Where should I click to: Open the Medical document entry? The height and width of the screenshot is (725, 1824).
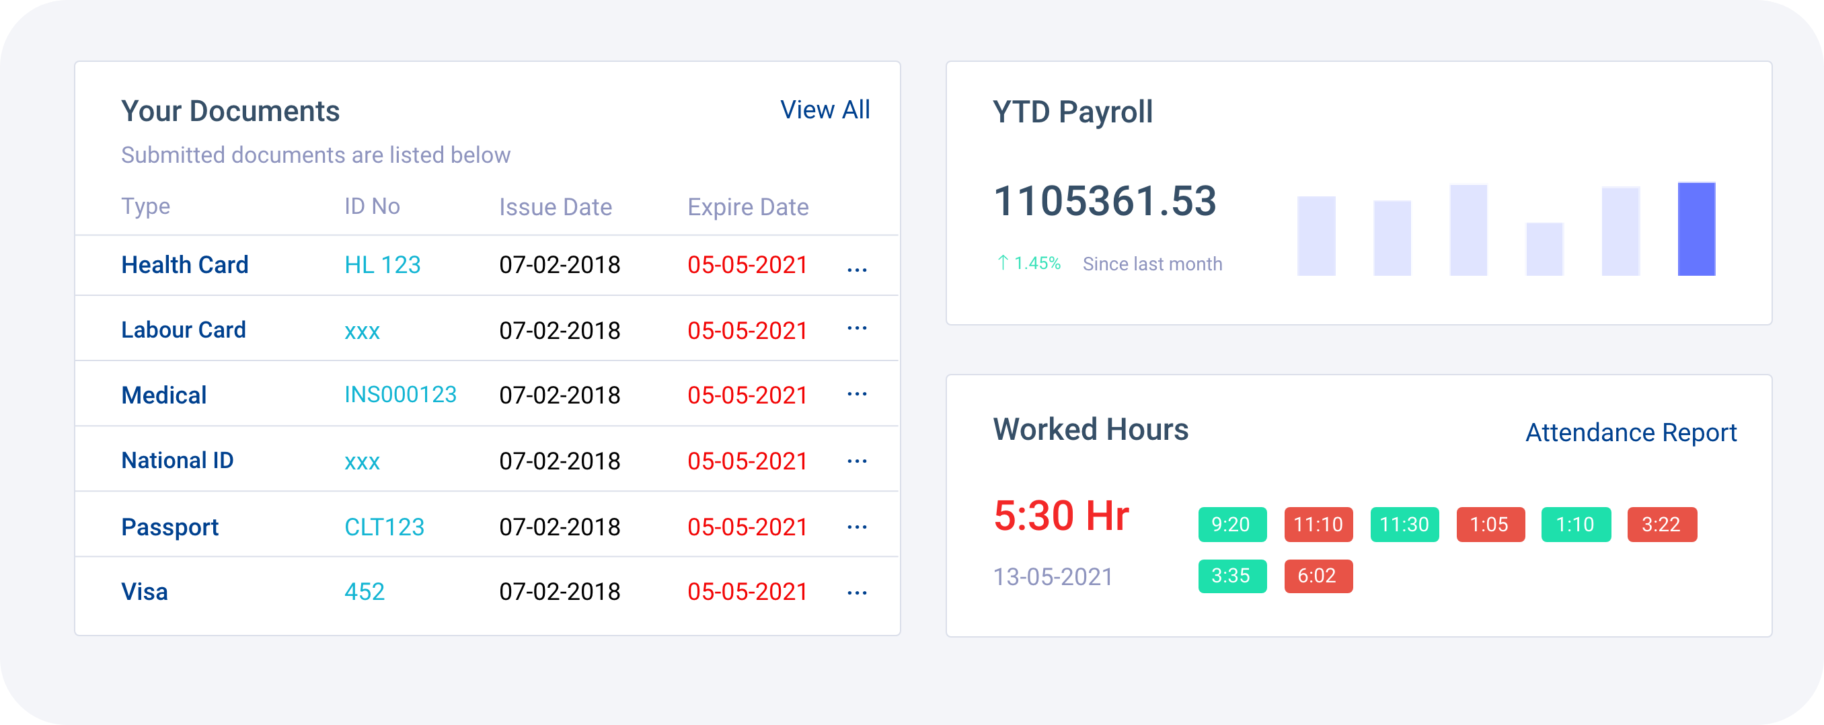163,394
